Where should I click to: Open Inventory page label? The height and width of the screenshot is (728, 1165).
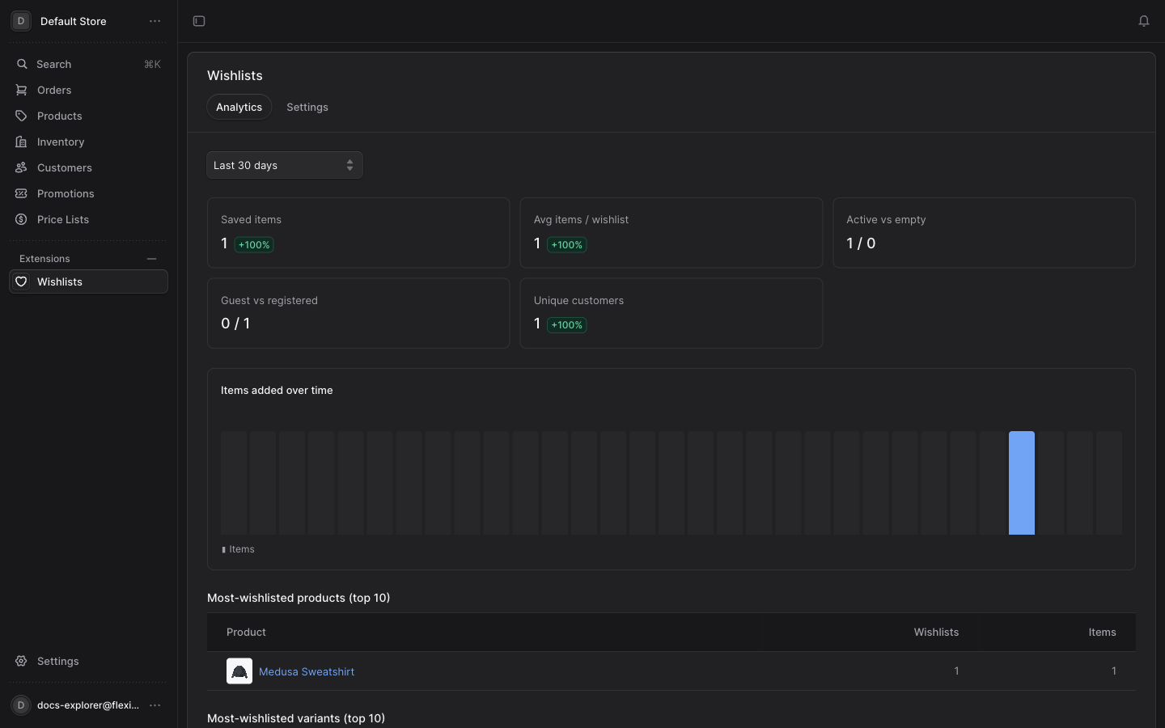coord(61,142)
